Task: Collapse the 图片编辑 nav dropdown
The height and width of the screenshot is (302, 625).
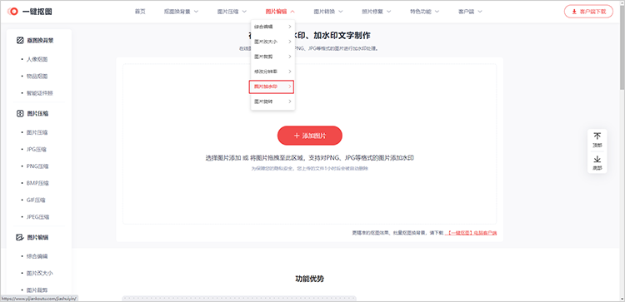Action: click(x=280, y=12)
